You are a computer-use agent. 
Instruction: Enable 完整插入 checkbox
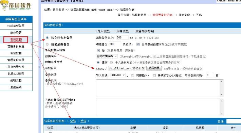click(x=132, y=75)
